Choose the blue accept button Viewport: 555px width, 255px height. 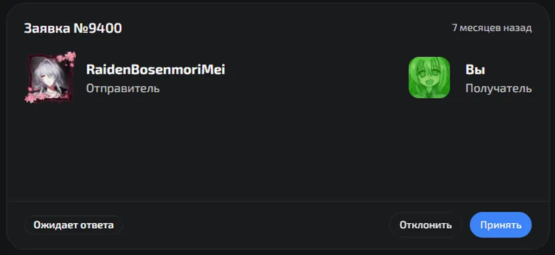point(500,225)
